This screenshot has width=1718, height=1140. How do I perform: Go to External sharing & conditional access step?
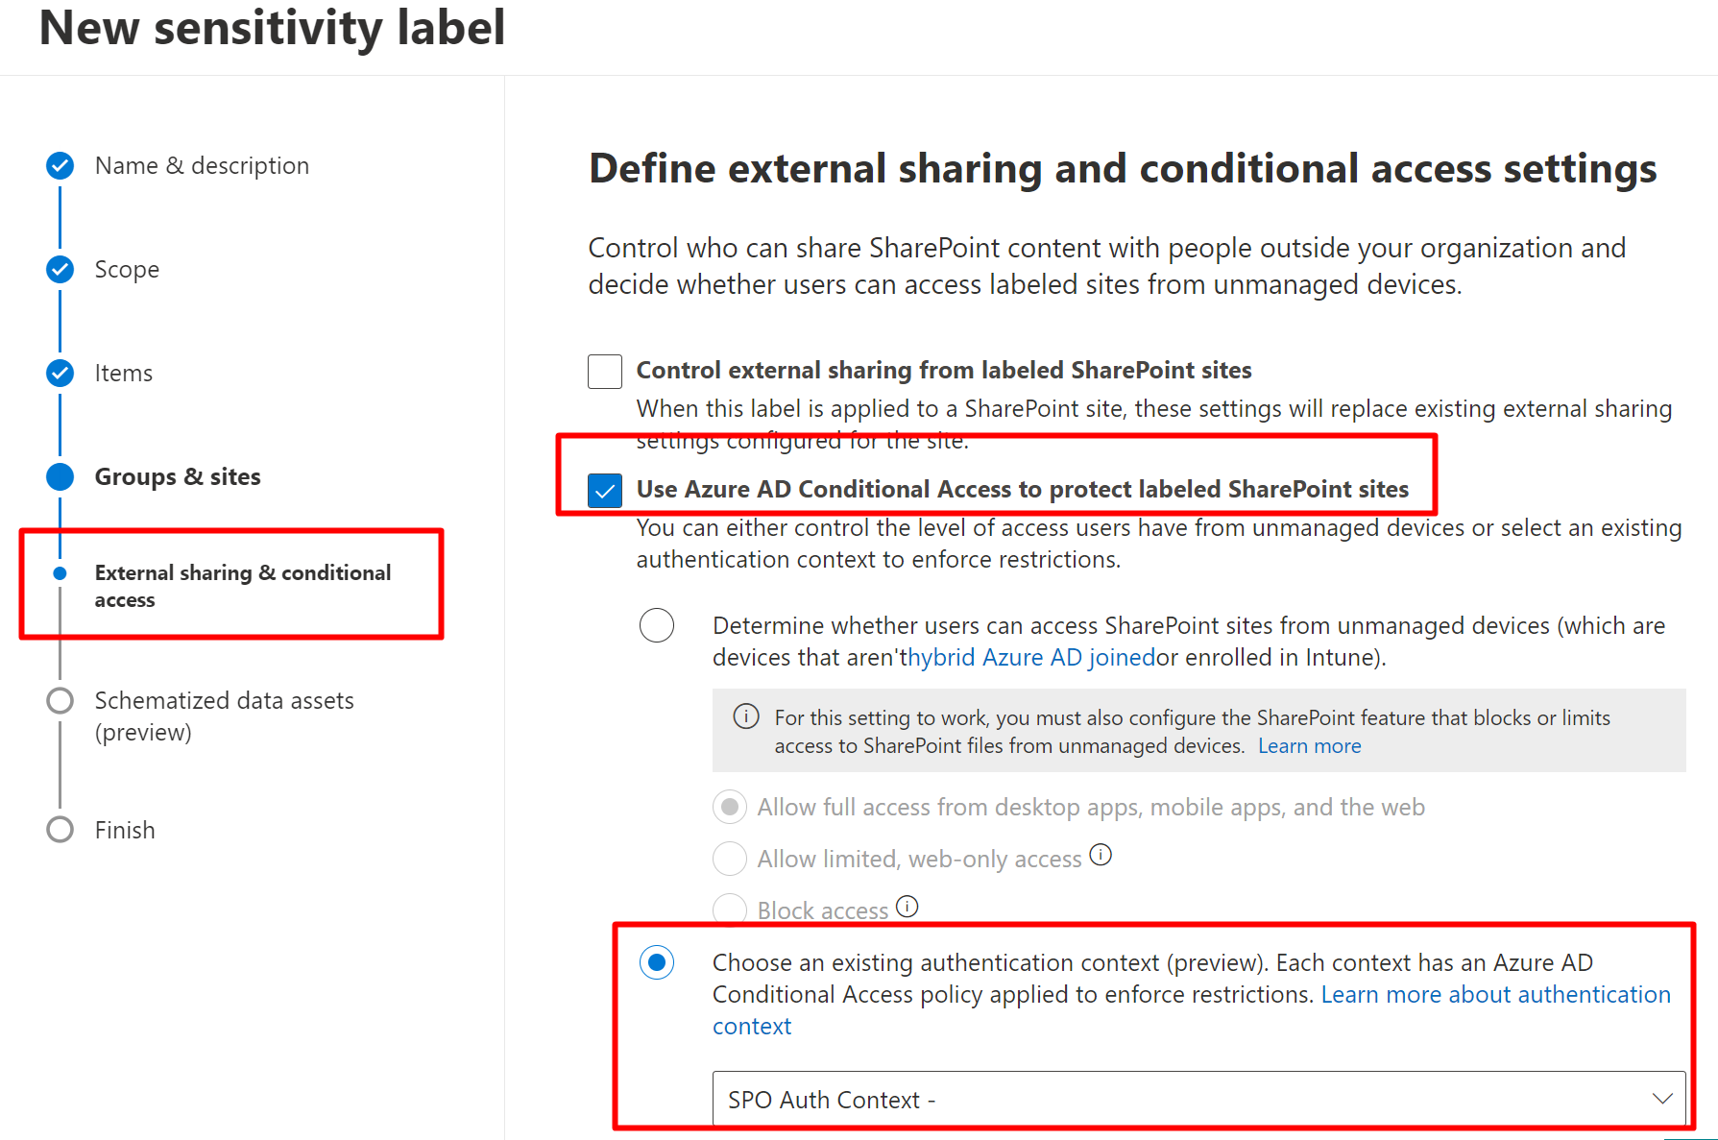click(x=242, y=585)
